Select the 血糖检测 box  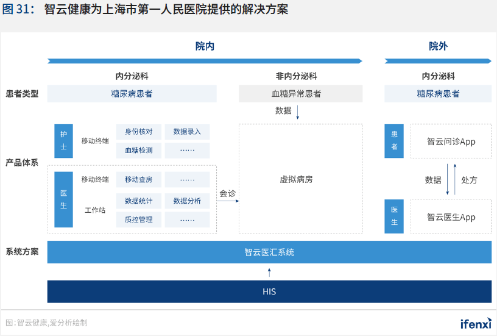pyautogui.click(x=139, y=151)
